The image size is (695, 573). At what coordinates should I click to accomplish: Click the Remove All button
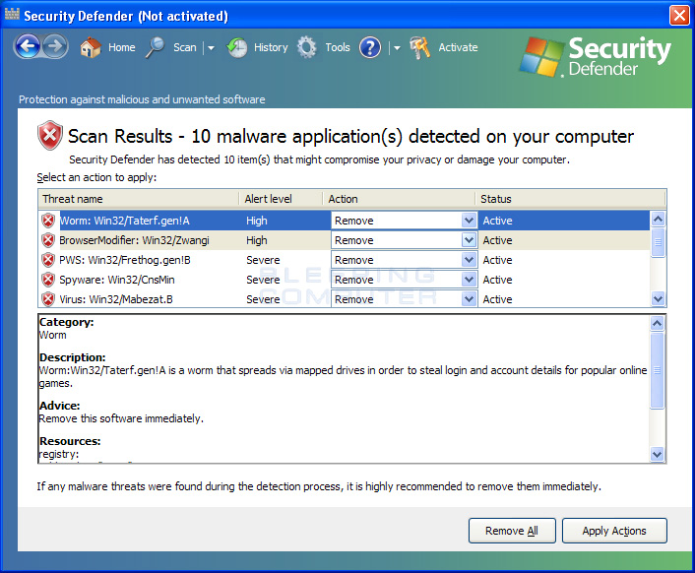coord(512,531)
